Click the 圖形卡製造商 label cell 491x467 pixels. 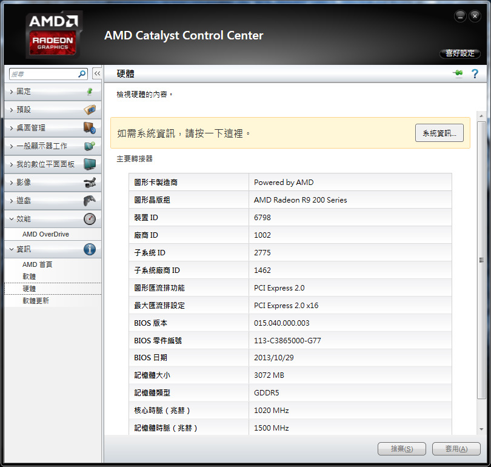(189, 183)
